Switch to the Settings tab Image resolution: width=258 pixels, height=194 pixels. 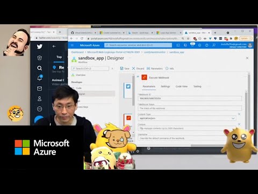(165, 86)
